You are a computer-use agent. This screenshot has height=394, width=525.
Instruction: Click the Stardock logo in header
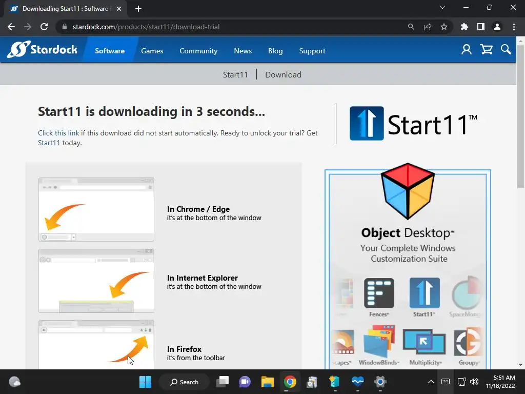(42, 50)
